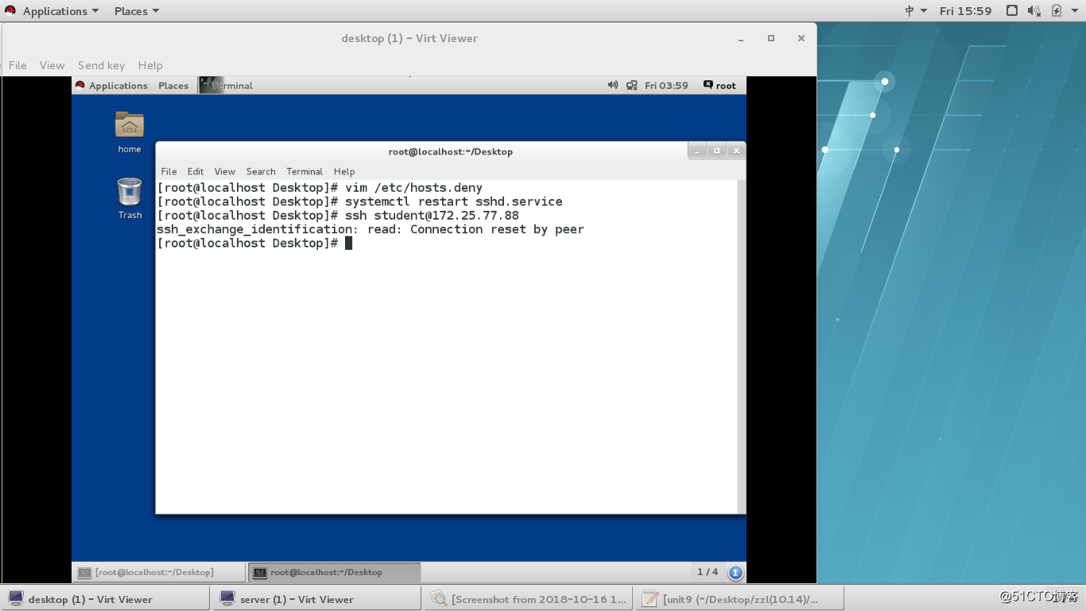Click the guest network connection icon
This screenshot has height=611, width=1086.
632,85
